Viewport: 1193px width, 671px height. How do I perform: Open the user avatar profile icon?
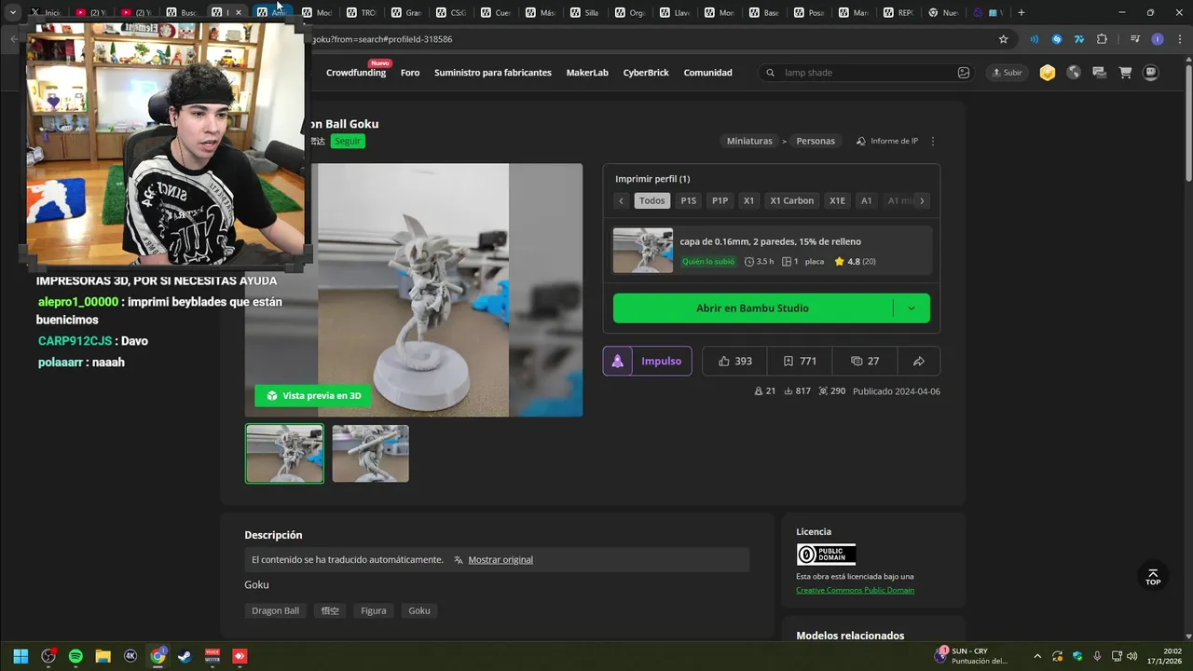tap(1151, 73)
